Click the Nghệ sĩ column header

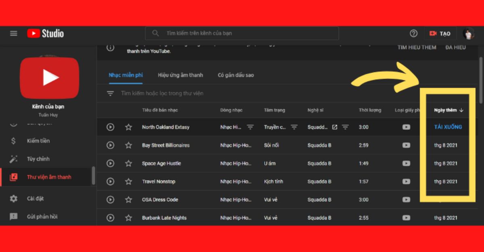(x=315, y=110)
